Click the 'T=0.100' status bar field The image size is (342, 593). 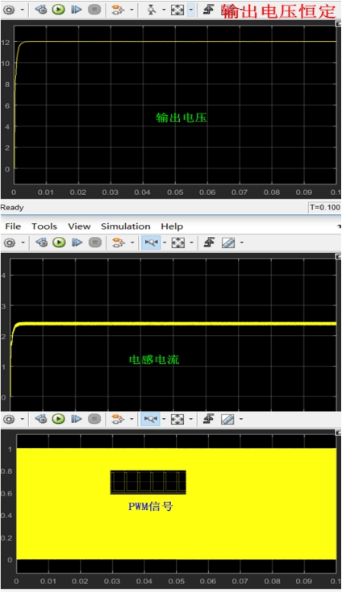pos(324,207)
